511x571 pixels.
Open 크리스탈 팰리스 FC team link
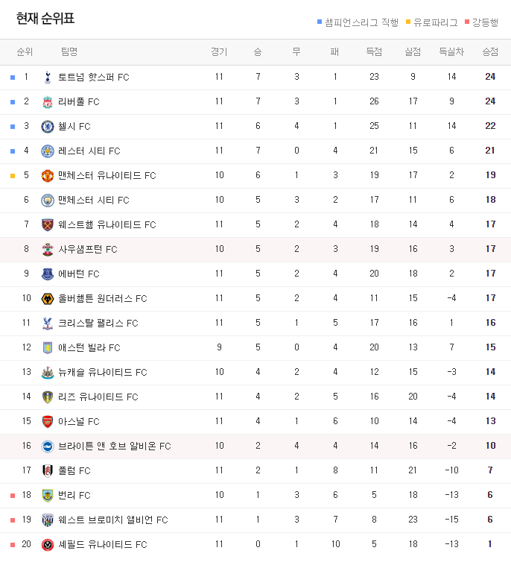tap(98, 324)
